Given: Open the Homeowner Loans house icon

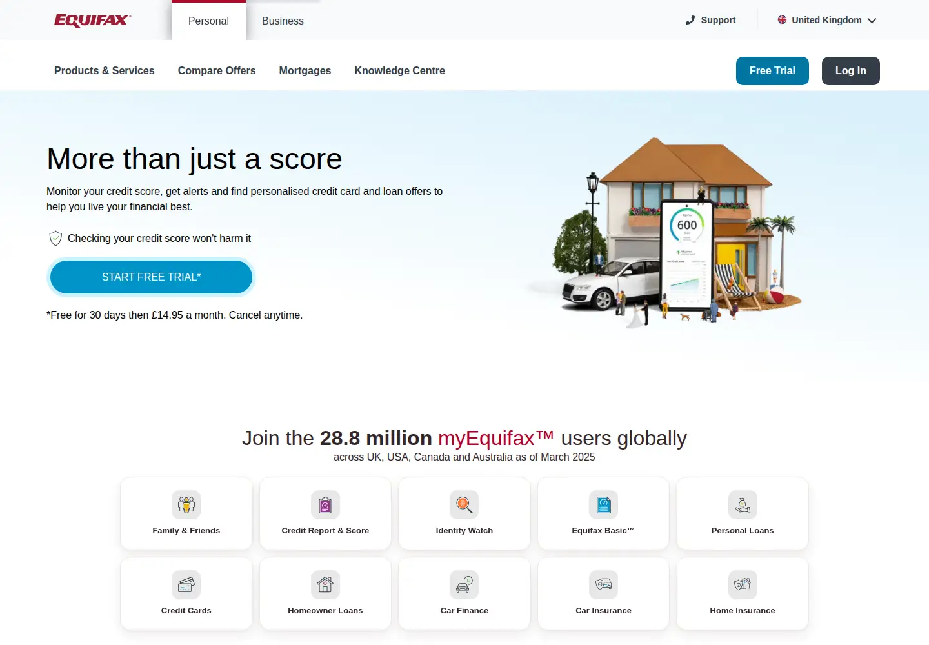Looking at the screenshot, I should point(325,584).
